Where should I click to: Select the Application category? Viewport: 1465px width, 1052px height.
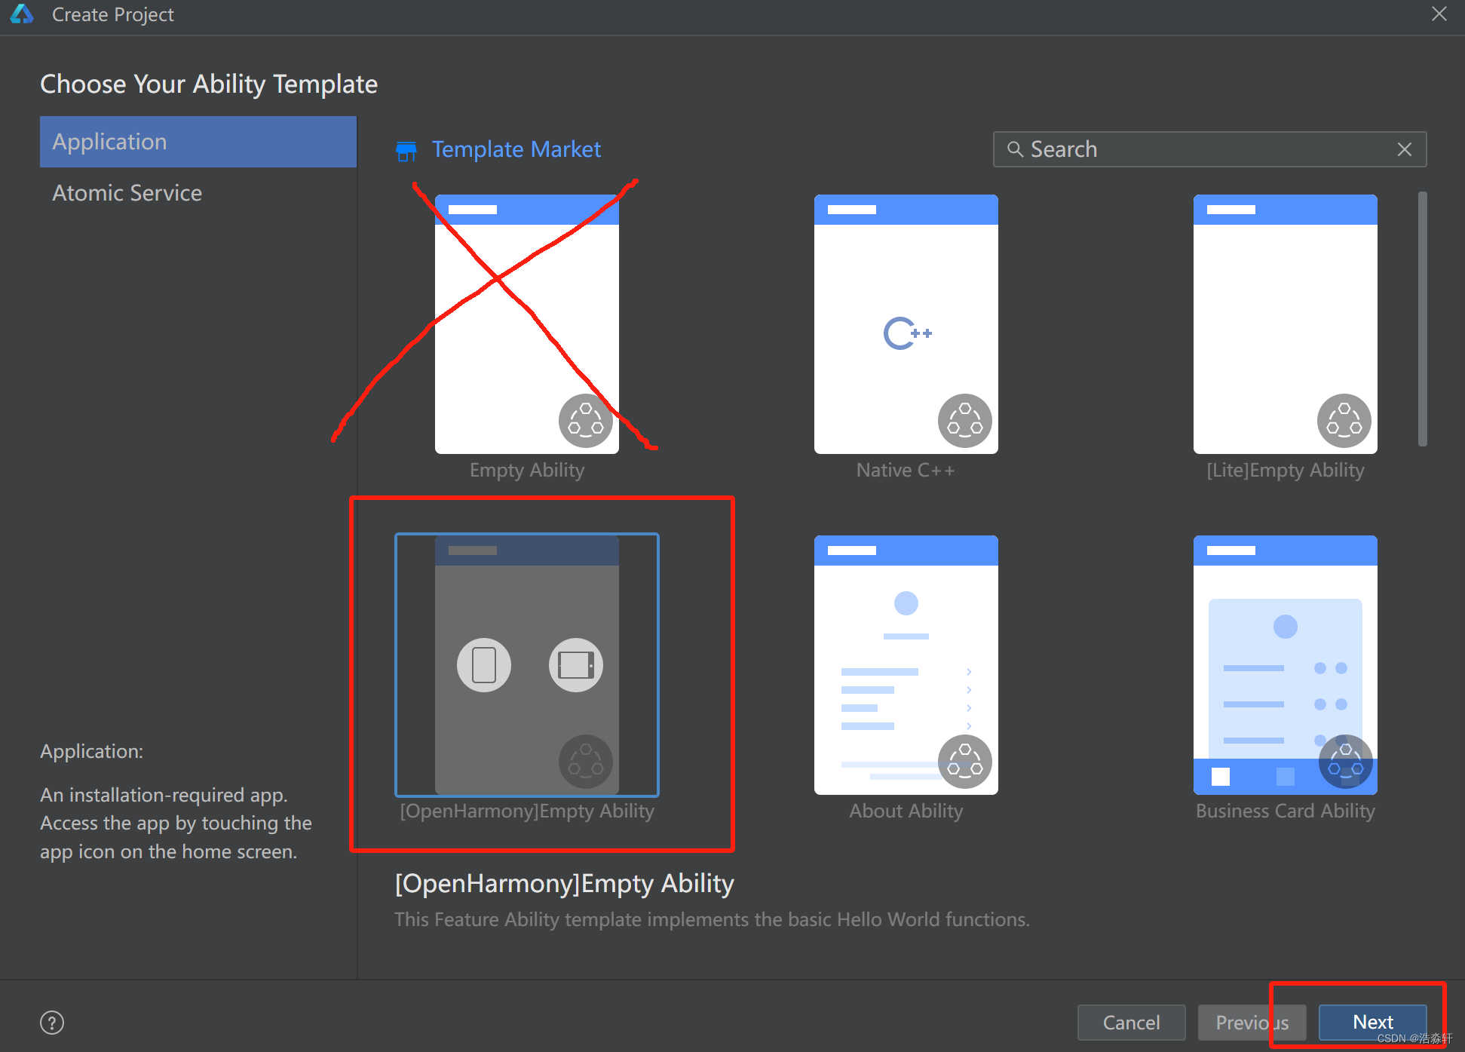198,142
